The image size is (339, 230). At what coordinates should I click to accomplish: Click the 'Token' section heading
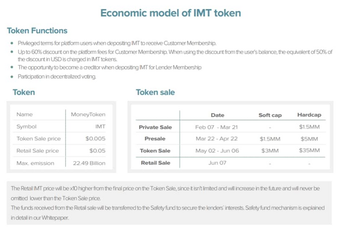pos(24,93)
